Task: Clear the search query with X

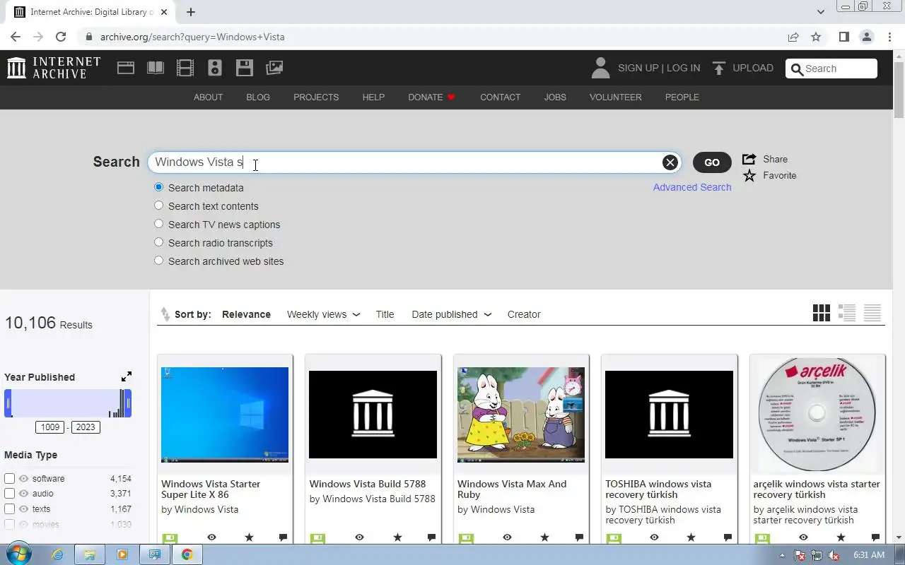Action: 670,162
